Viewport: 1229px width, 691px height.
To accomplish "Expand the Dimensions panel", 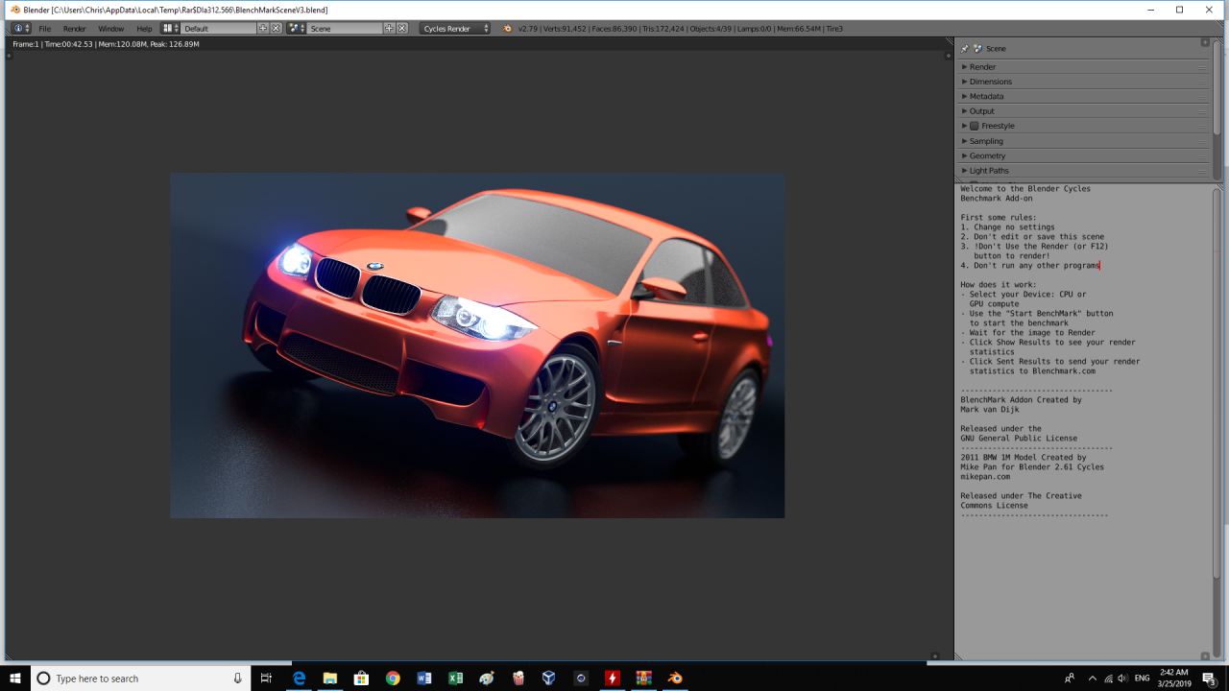I will point(990,82).
